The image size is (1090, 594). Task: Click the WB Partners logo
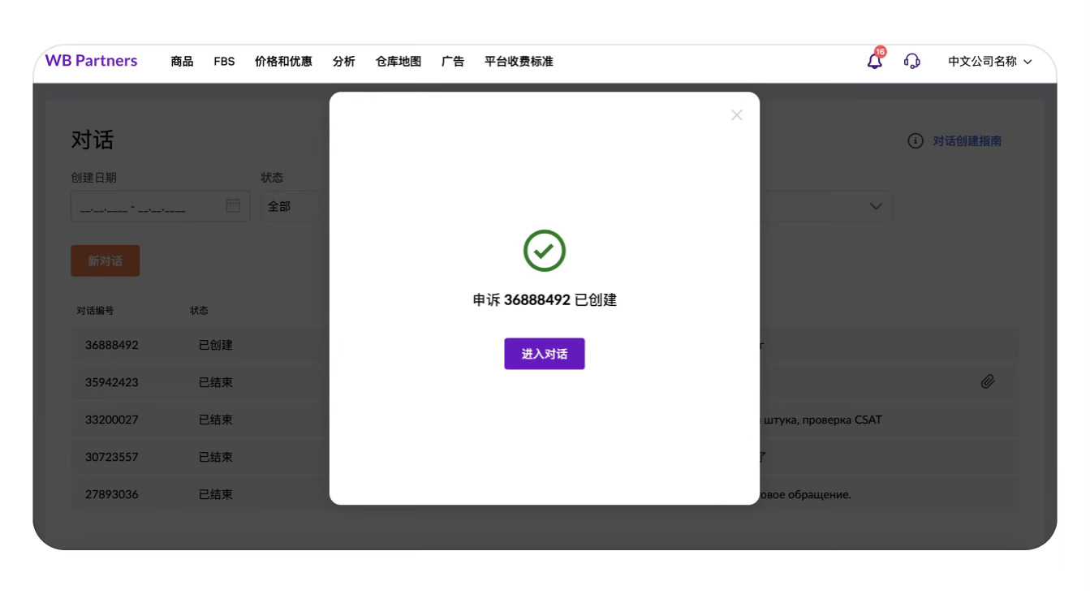point(91,61)
